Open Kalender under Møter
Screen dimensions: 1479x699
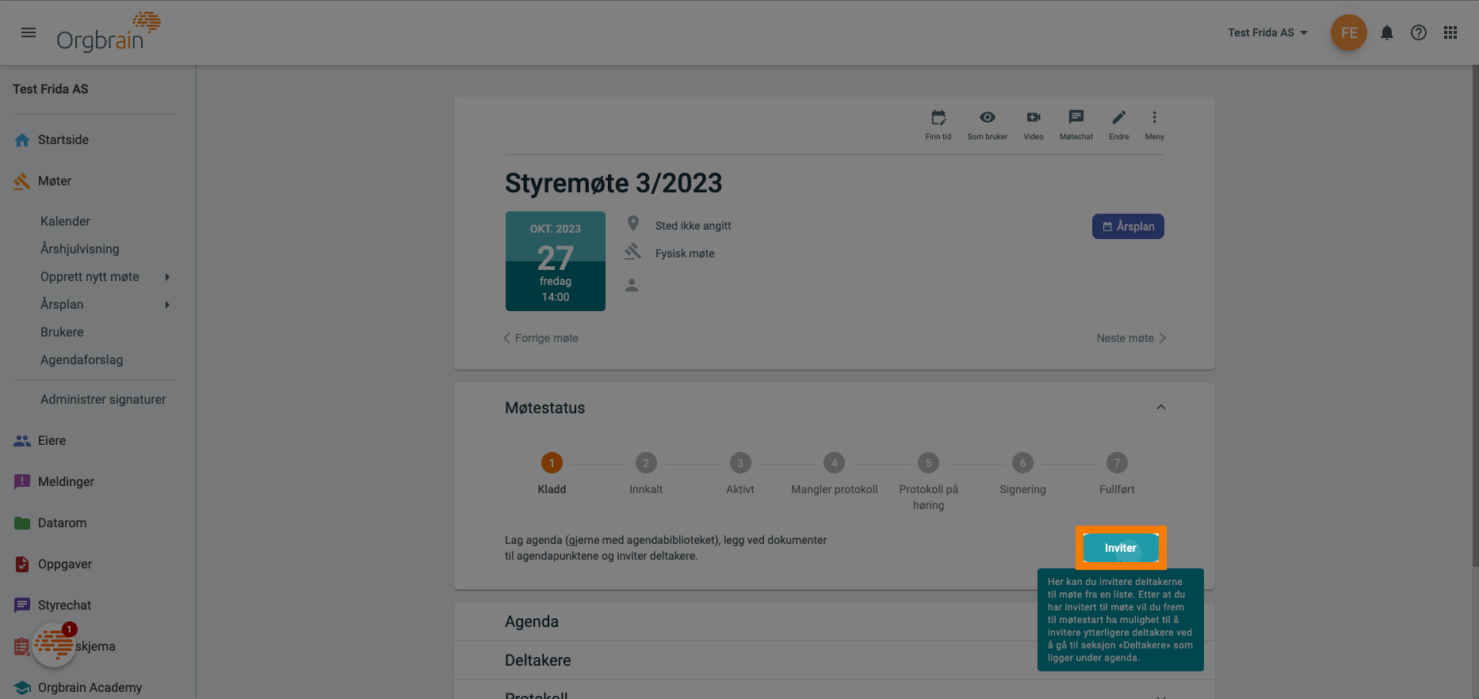click(65, 221)
